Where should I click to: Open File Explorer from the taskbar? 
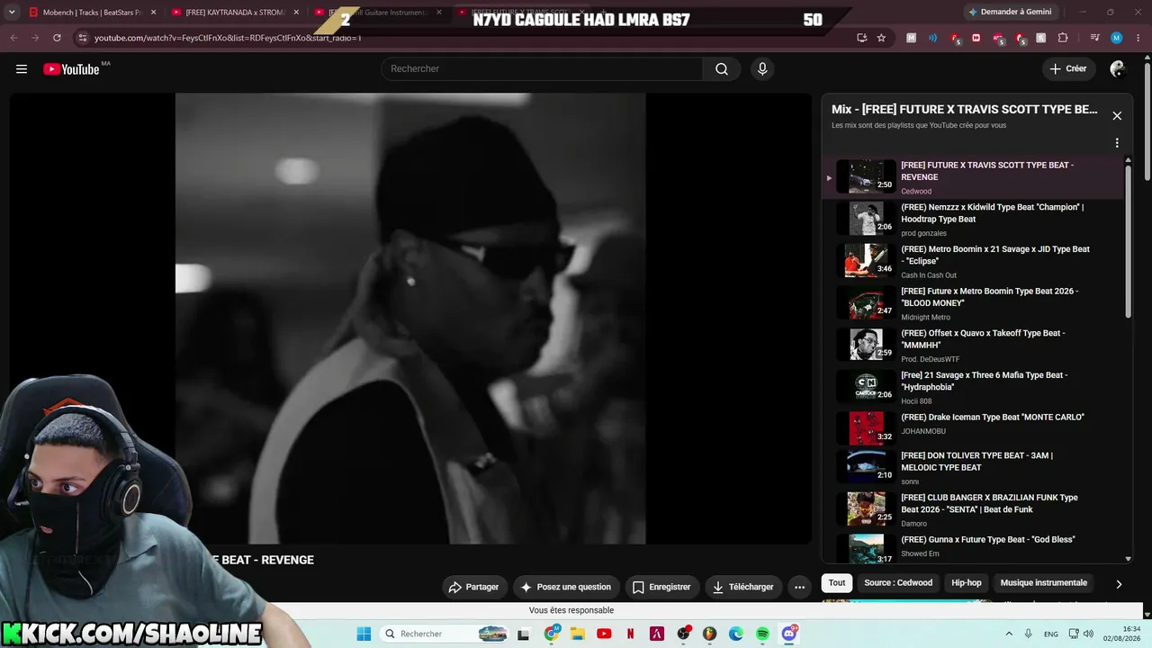pos(578,634)
